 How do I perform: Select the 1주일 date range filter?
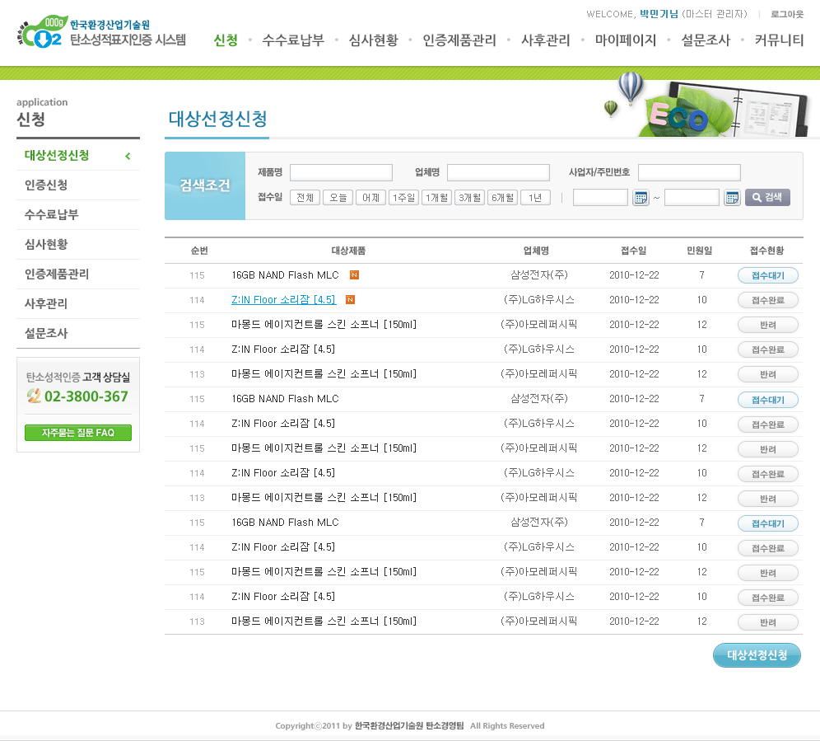click(x=403, y=198)
